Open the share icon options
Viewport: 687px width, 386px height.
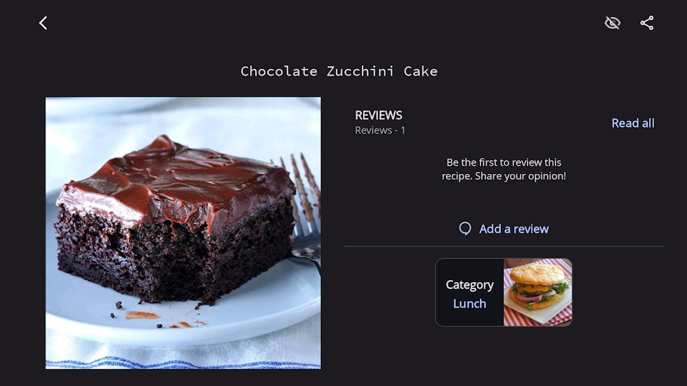coord(647,22)
